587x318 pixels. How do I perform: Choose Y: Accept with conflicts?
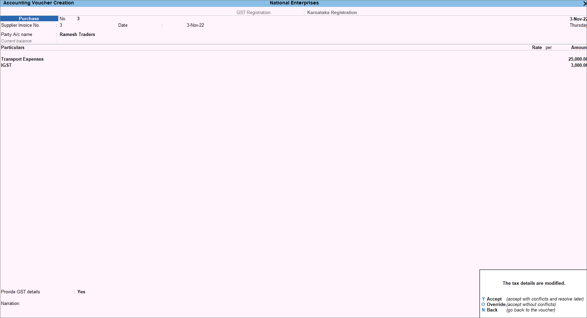point(532,299)
